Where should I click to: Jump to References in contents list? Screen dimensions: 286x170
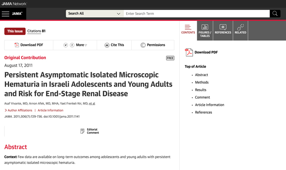point(204,112)
